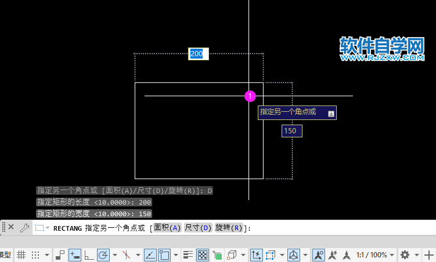The height and width of the screenshot is (262, 436).
Task: Toggle Dynamic Input in status bar
Action: pos(75,255)
